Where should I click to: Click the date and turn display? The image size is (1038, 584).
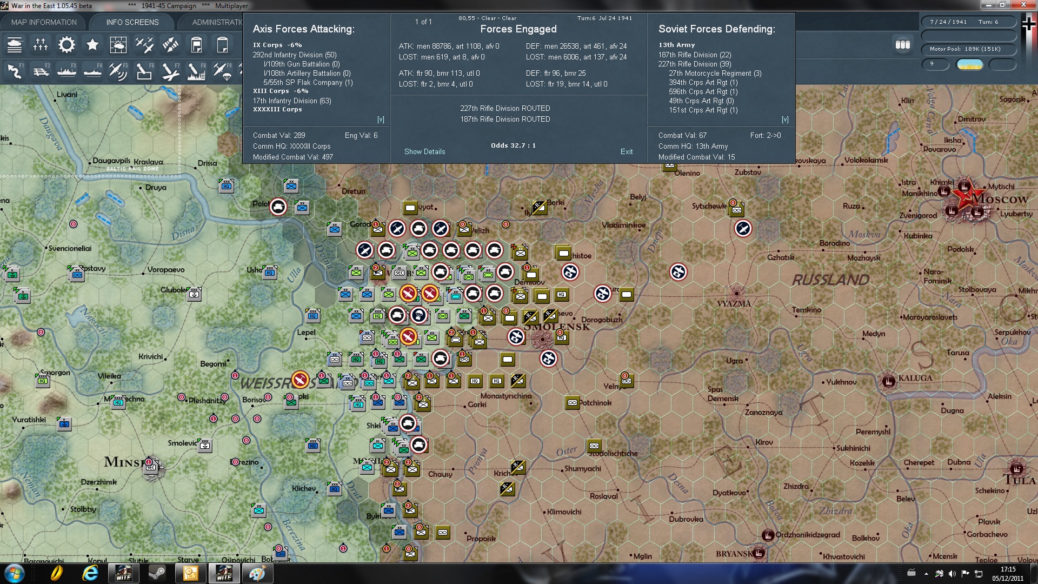[968, 22]
